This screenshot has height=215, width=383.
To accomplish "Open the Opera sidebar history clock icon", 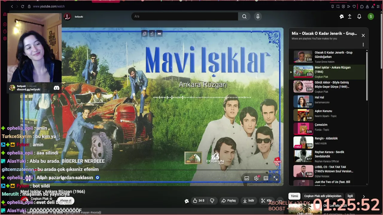I will click(5, 32).
